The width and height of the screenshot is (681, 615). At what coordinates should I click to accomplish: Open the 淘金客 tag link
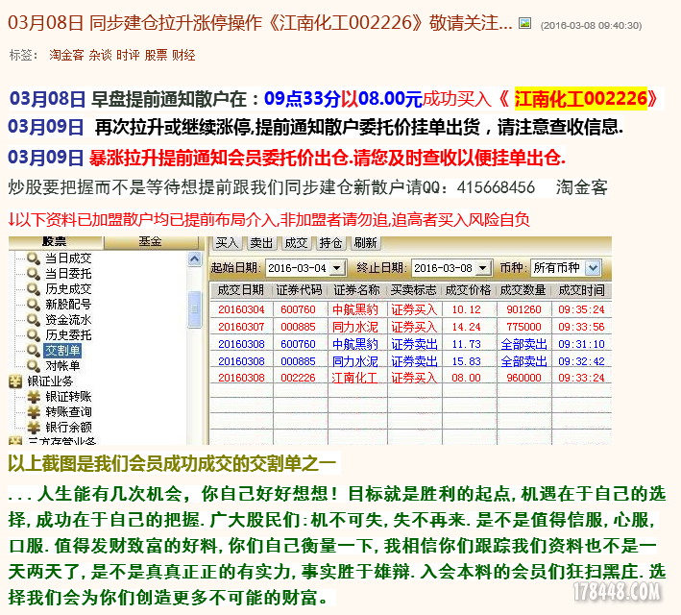pyautogui.click(x=66, y=55)
